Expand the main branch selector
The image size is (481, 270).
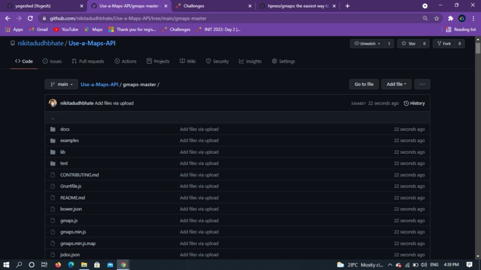61,84
